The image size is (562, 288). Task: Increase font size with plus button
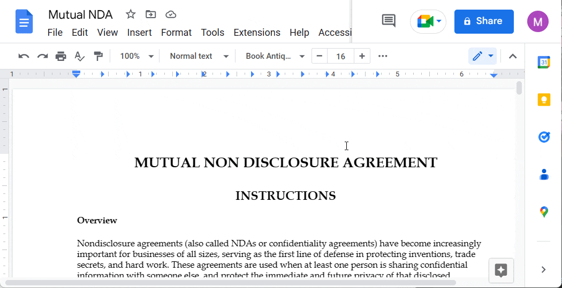[362, 56]
